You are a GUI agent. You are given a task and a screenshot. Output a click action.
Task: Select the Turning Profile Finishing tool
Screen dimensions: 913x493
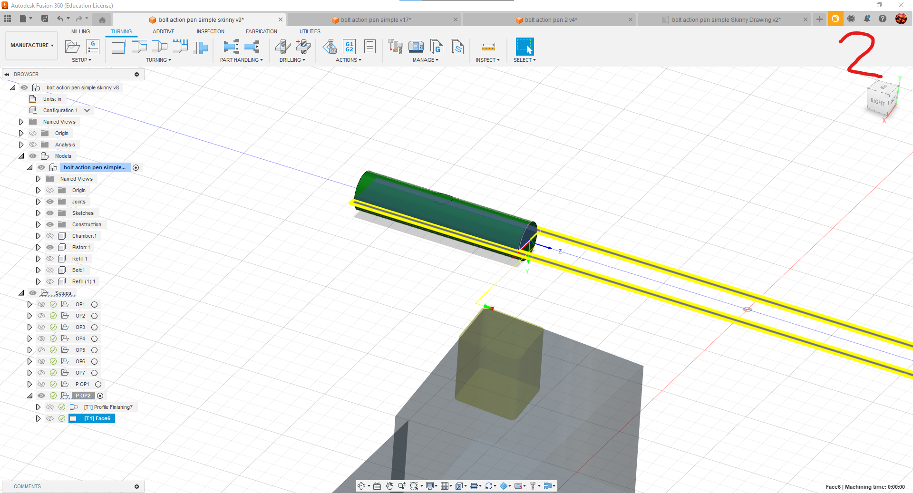160,47
